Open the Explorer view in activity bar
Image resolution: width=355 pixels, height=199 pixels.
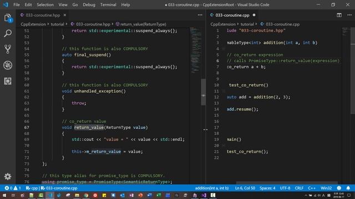coord(8,18)
